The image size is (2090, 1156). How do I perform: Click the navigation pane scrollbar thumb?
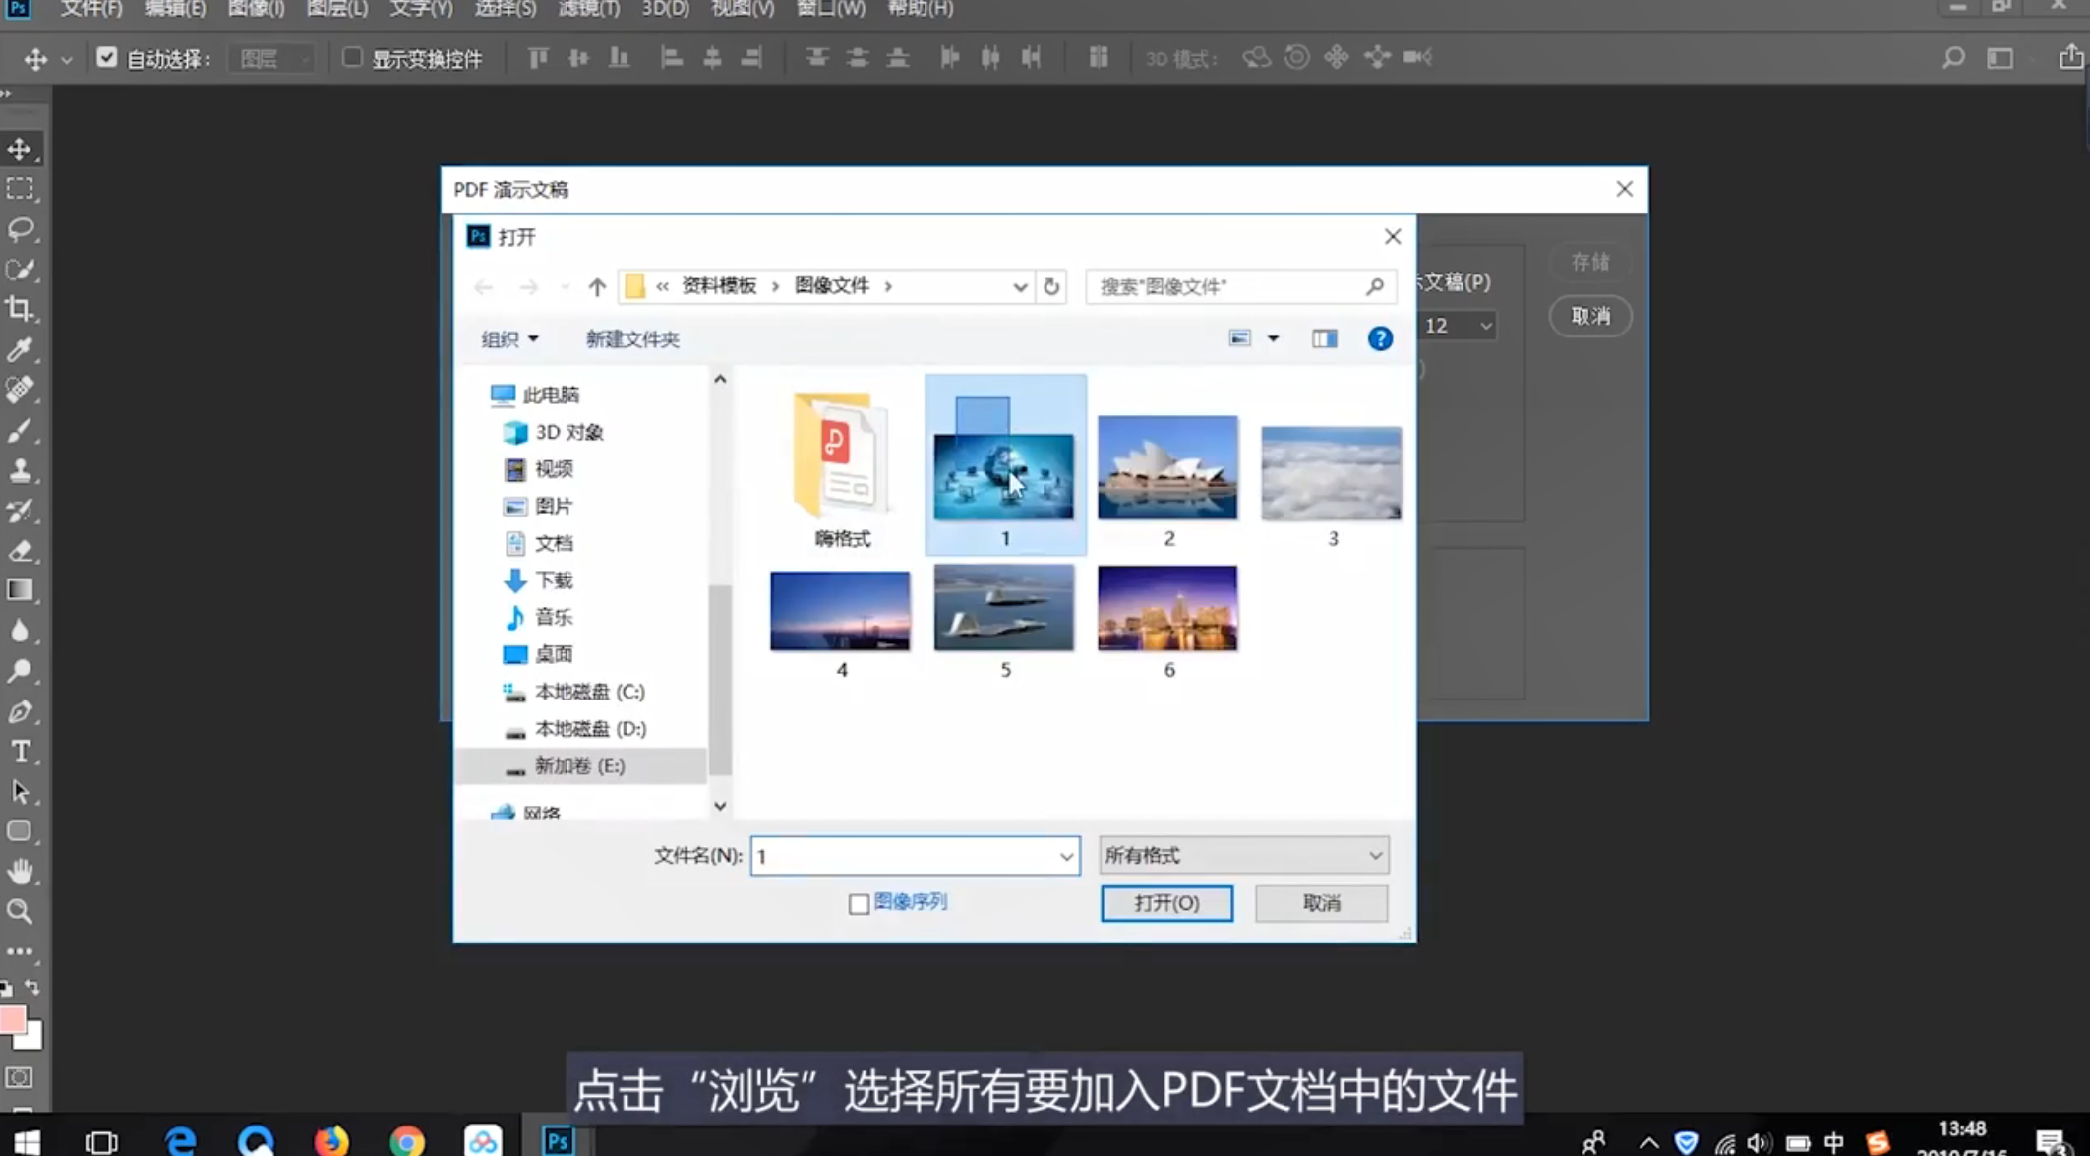pos(720,679)
